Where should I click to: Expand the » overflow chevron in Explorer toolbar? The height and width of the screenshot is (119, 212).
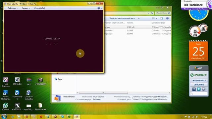[x=139, y=18]
